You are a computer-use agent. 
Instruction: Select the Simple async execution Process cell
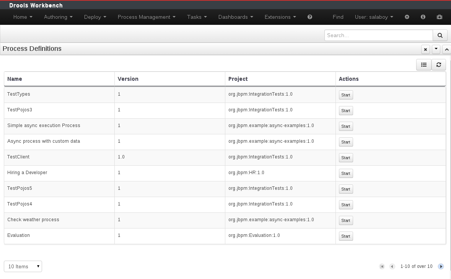(x=59, y=126)
